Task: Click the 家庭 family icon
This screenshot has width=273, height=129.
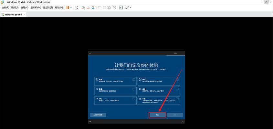Action: [140, 99]
